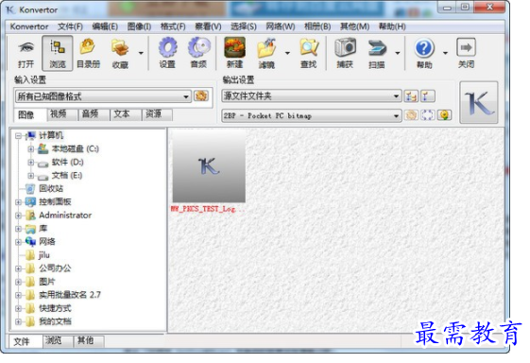Screen dimensions: 530x363
Task: Select 网络 in the folder tree
Action: click(47, 242)
